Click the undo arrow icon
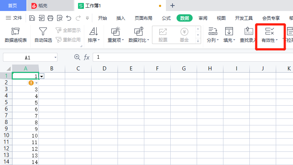This screenshot has height=165, width=293. (x=69, y=18)
